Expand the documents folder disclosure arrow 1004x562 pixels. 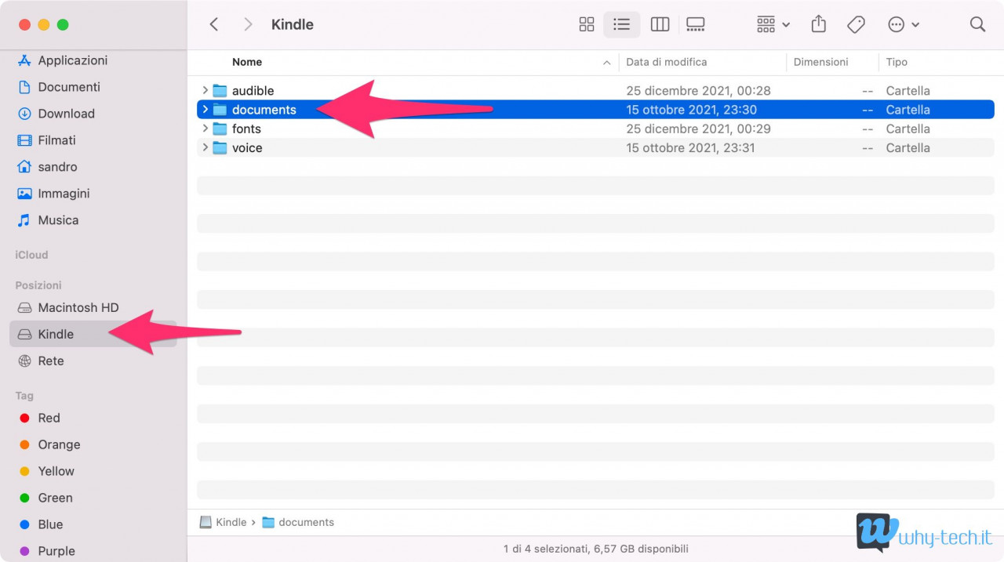[x=205, y=110]
